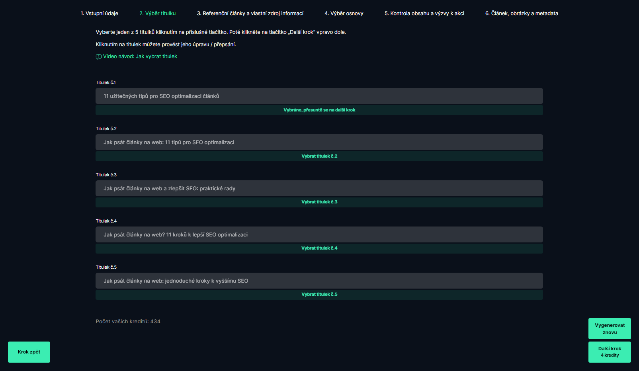Edit the text field of Titulek č.1
The width and height of the screenshot is (639, 371).
coord(319,96)
